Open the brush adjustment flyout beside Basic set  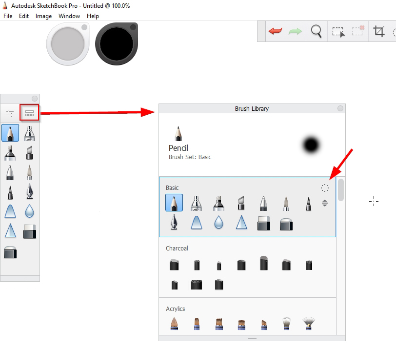coord(325,203)
